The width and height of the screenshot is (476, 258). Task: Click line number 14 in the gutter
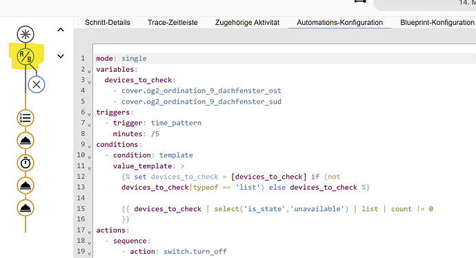pyautogui.click(x=81, y=198)
